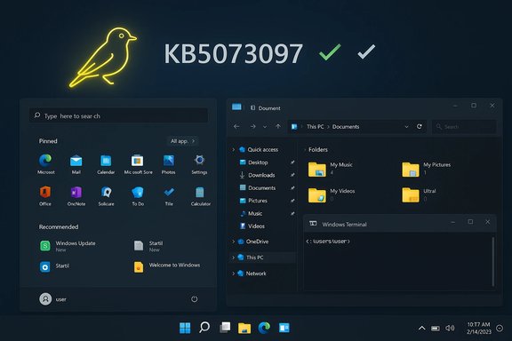
Task: Expand the Network tree node
Action: tap(233, 274)
